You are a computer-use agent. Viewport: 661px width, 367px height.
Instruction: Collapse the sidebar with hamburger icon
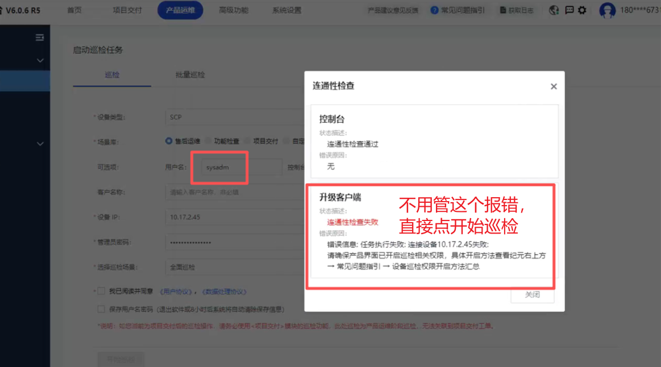[40, 37]
